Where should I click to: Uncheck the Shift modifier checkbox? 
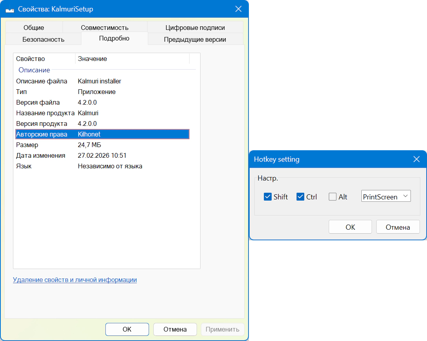tap(268, 197)
